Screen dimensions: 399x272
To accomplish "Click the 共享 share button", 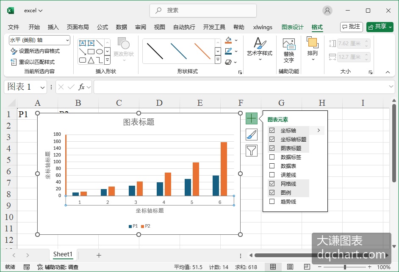I will pyautogui.click(x=380, y=27).
